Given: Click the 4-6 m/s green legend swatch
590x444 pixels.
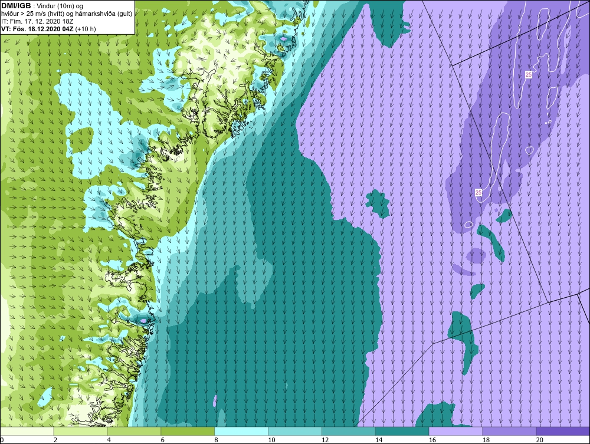Looking at the screenshot, I should (134, 431).
